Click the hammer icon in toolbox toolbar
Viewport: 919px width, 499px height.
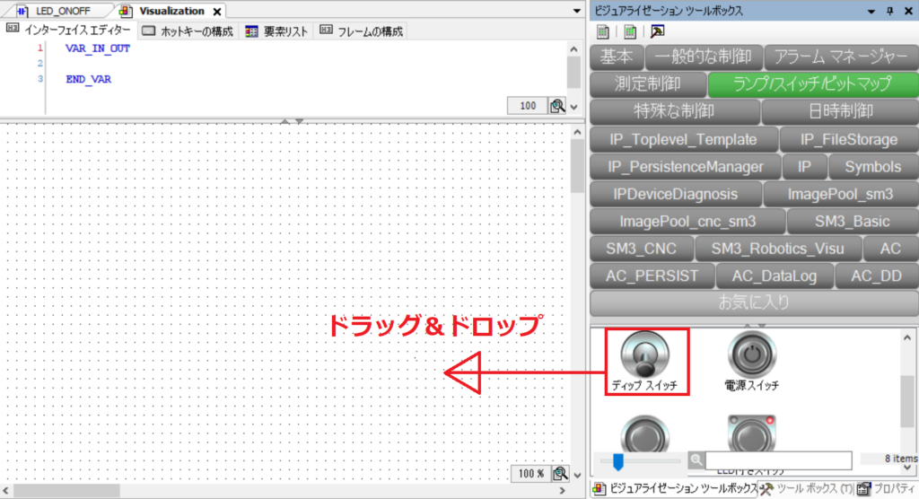(x=658, y=31)
